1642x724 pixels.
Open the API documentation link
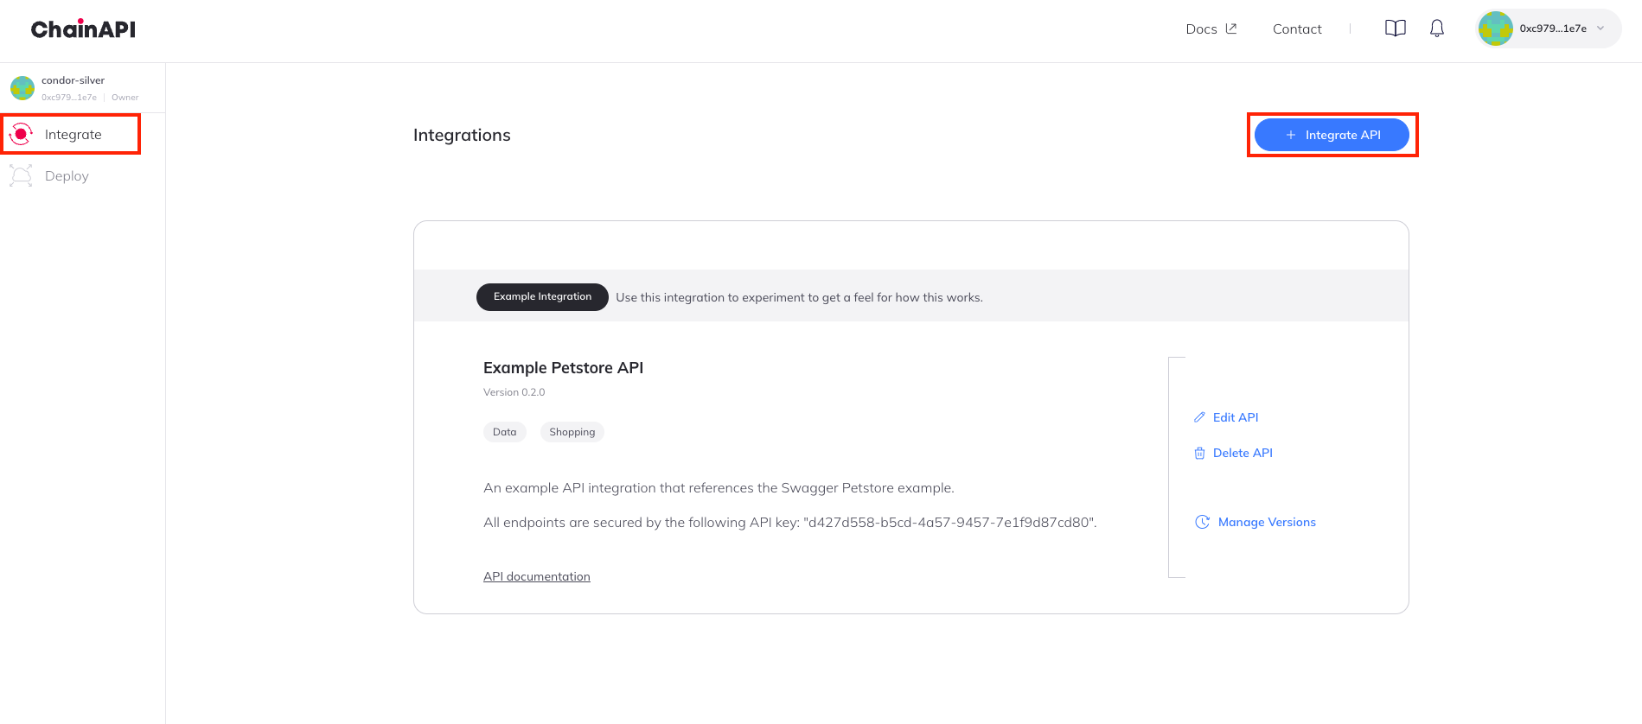coord(536,576)
